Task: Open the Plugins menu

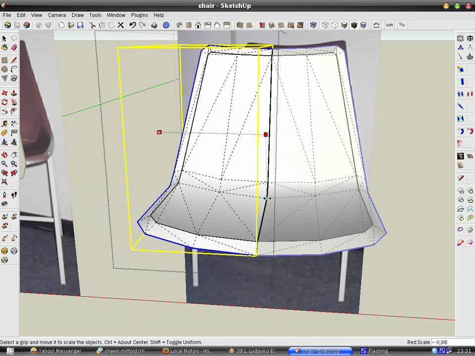Action: [x=140, y=15]
